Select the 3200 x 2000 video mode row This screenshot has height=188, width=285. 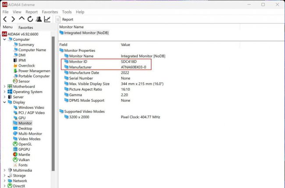tap(112, 117)
